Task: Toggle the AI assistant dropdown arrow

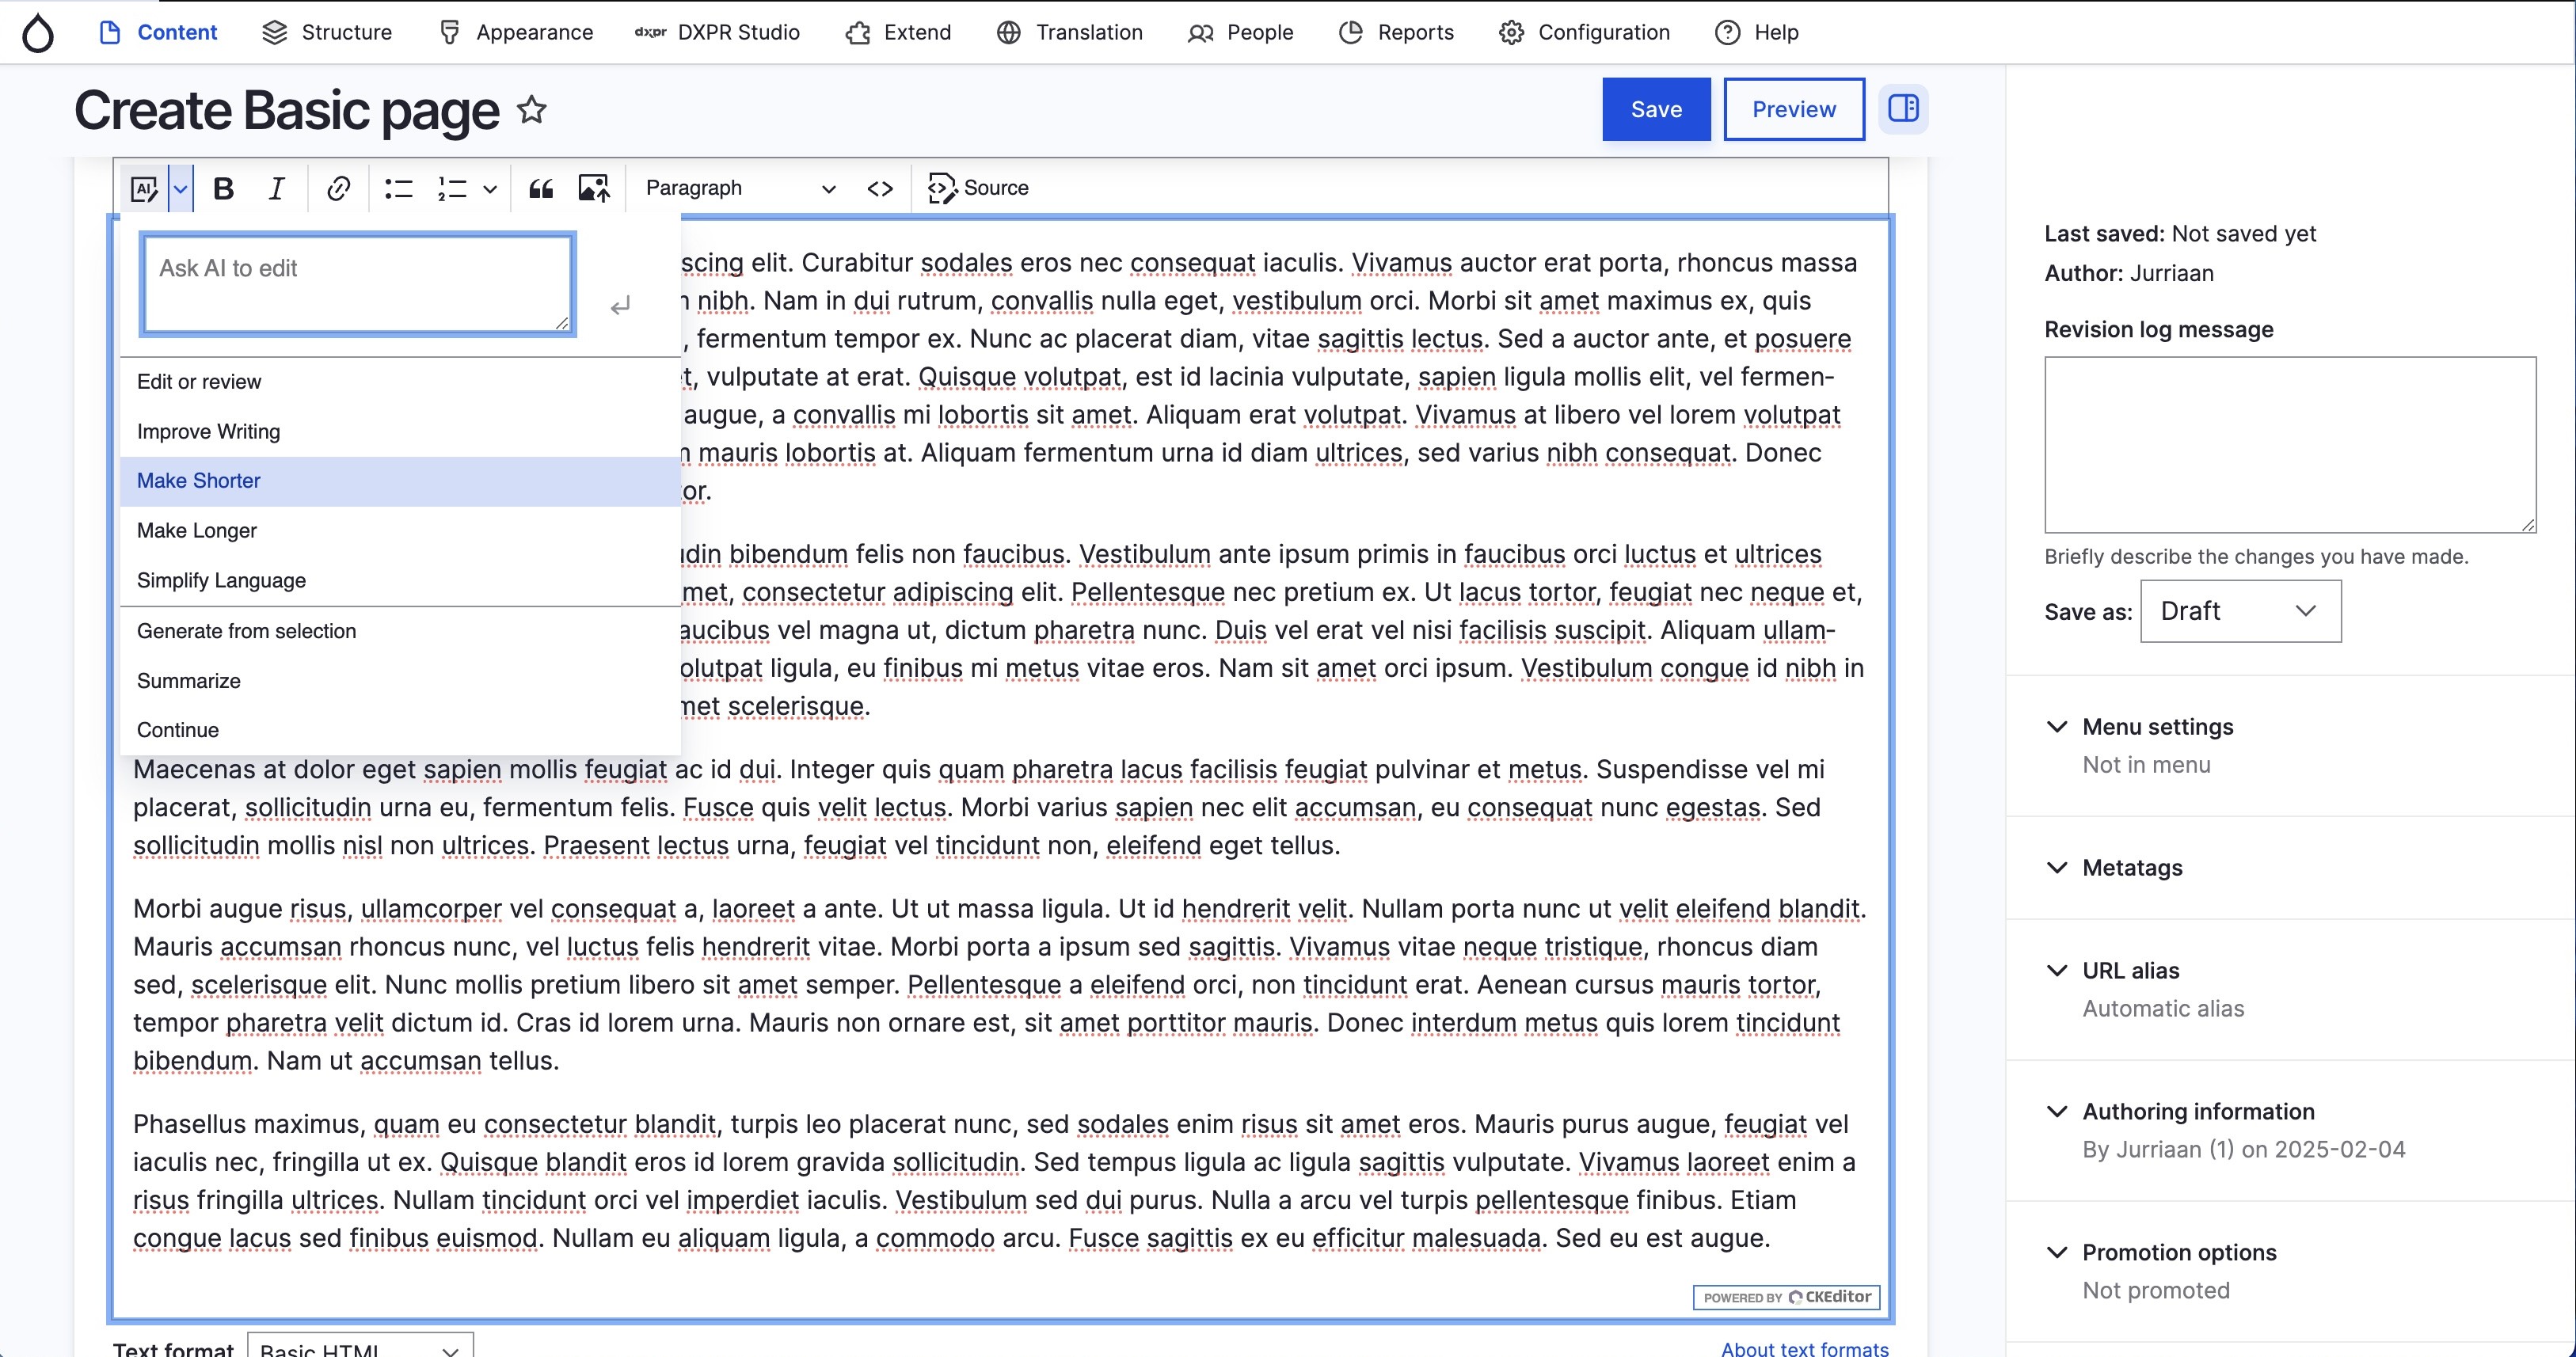Action: (180, 188)
